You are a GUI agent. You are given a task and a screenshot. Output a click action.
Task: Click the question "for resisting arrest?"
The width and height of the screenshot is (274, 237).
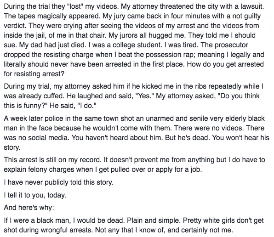[34, 74]
